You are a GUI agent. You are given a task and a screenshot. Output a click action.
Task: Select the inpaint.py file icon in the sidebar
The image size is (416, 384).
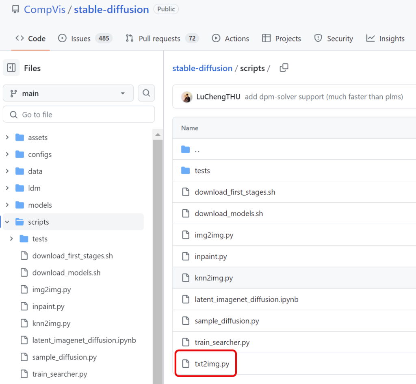pyautogui.click(x=23, y=306)
